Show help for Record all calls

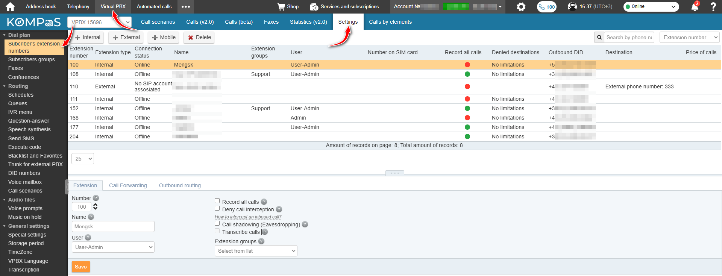(x=264, y=202)
